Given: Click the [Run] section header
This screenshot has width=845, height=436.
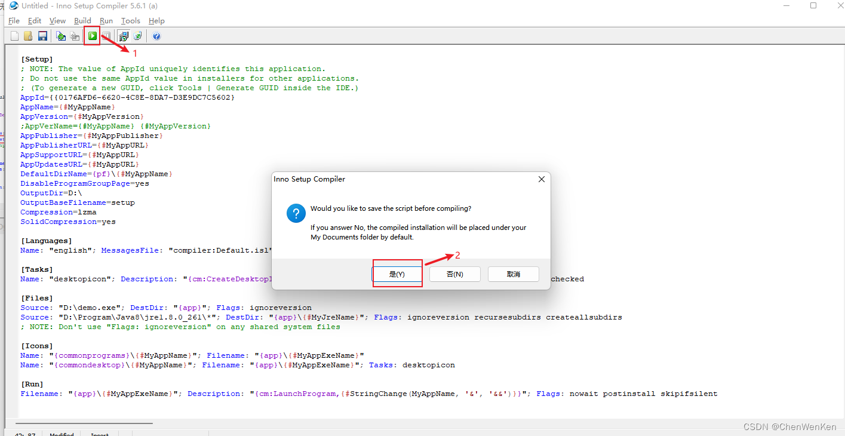Looking at the screenshot, I should [x=32, y=384].
